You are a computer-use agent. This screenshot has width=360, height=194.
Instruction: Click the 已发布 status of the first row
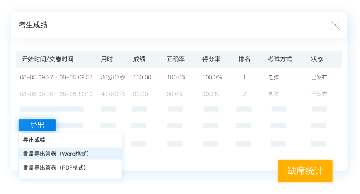(319, 77)
